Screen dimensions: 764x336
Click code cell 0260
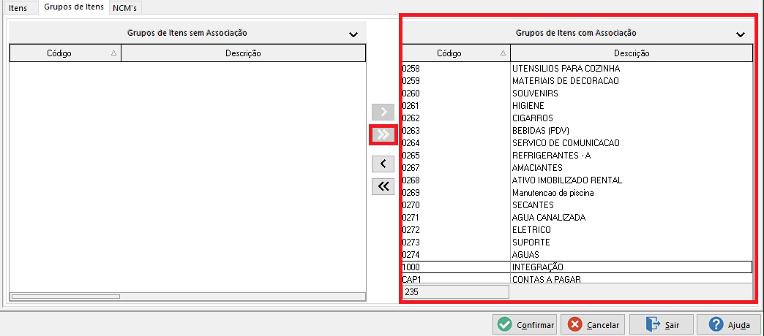click(456, 93)
